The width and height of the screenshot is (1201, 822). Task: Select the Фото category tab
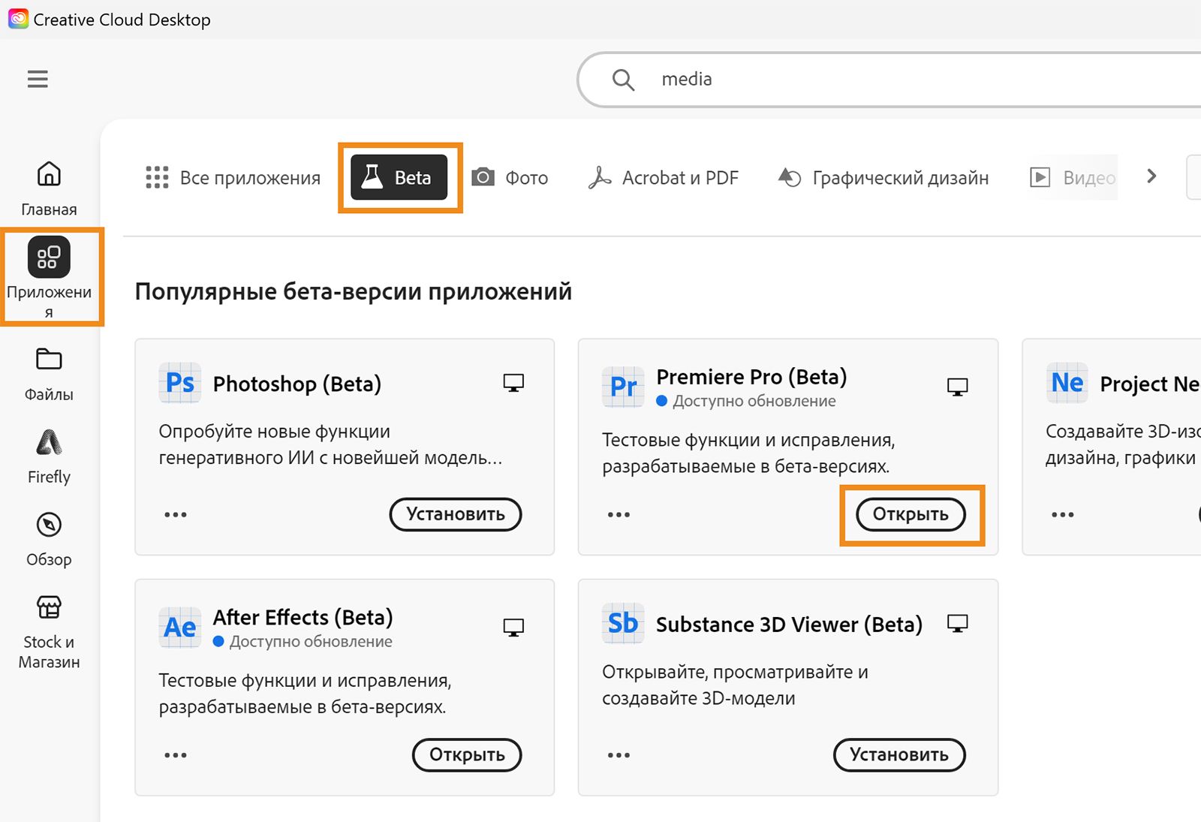point(510,178)
